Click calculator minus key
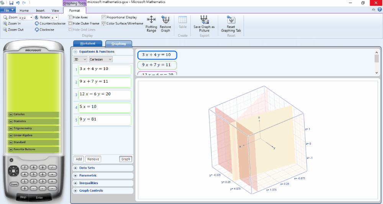 52,188
